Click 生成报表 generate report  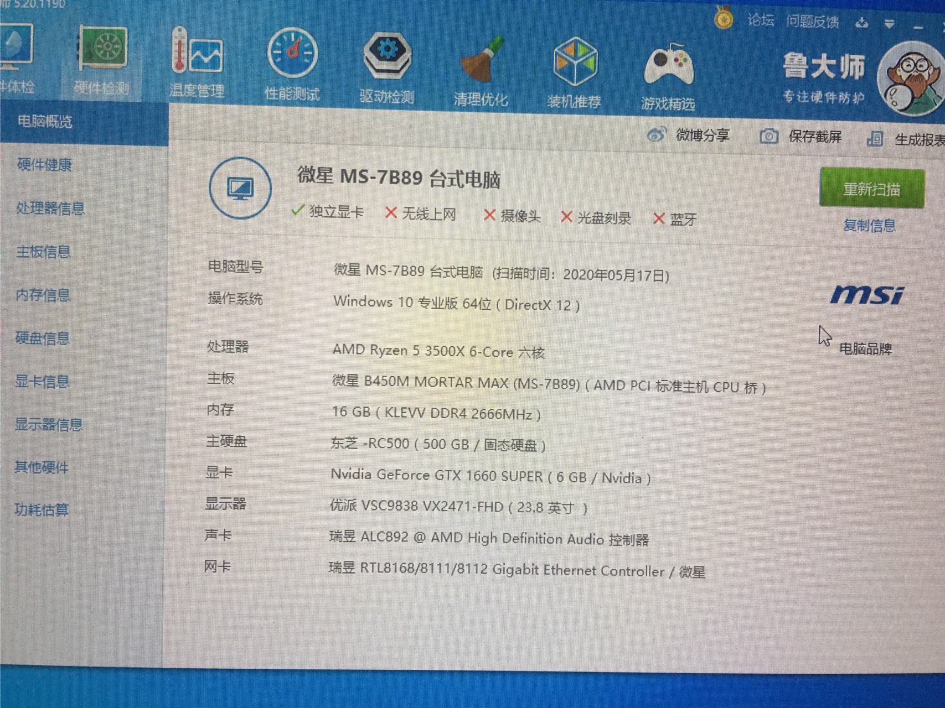906,139
